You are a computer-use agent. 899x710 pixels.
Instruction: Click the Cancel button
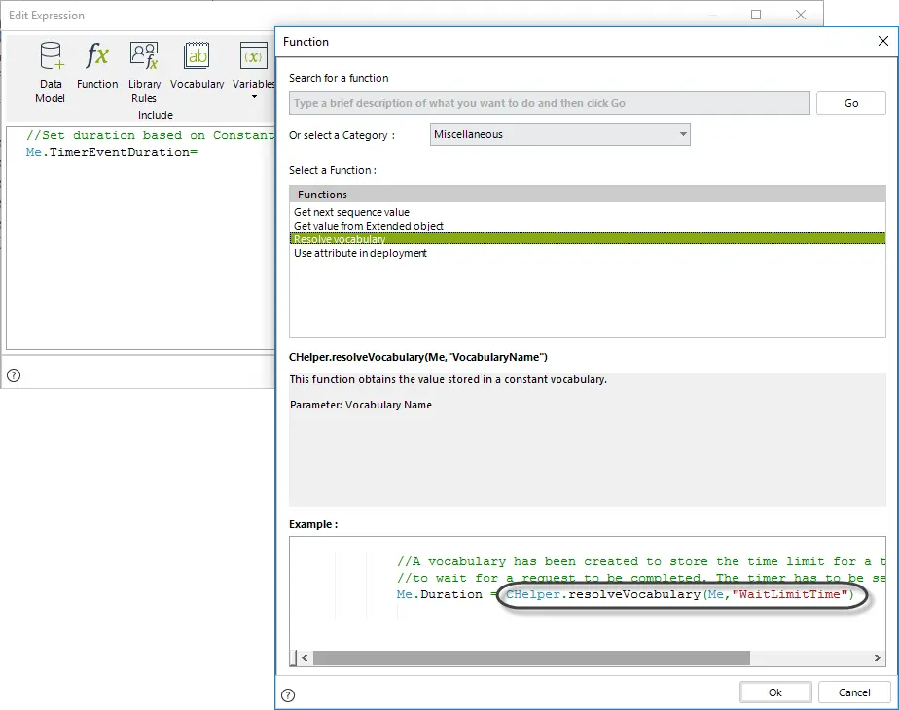[x=854, y=692]
